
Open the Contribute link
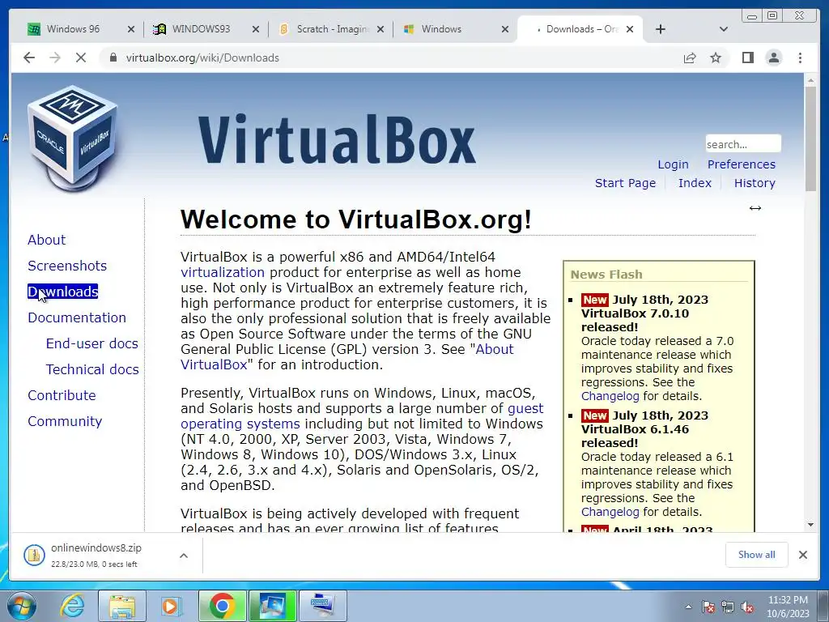pyautogui.click(x=62, y=395)
